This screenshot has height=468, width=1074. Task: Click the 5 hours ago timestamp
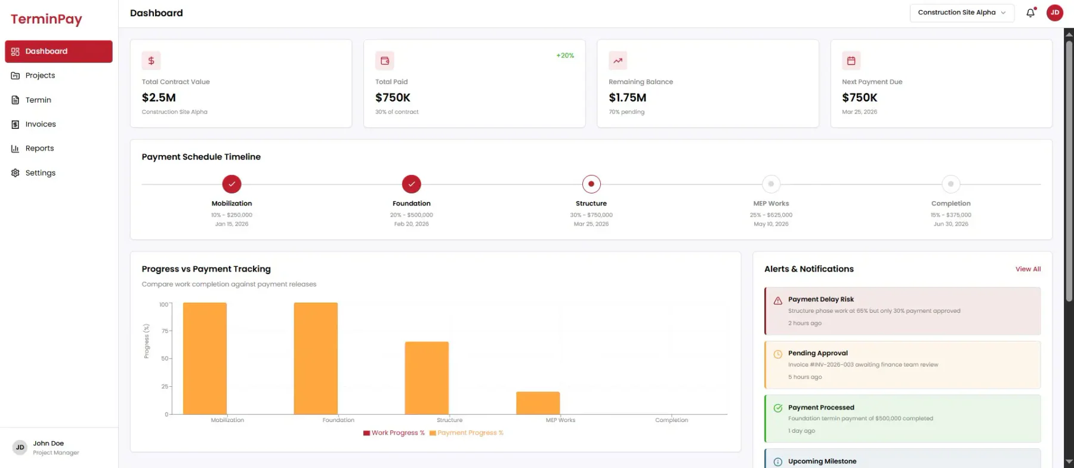[805, 377]
